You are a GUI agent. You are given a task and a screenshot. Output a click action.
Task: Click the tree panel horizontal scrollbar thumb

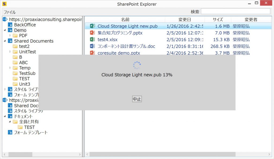(x=20, y=154)
